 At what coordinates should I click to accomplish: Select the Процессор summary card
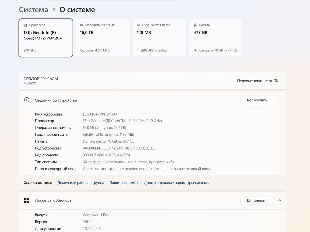click(46, 38)
